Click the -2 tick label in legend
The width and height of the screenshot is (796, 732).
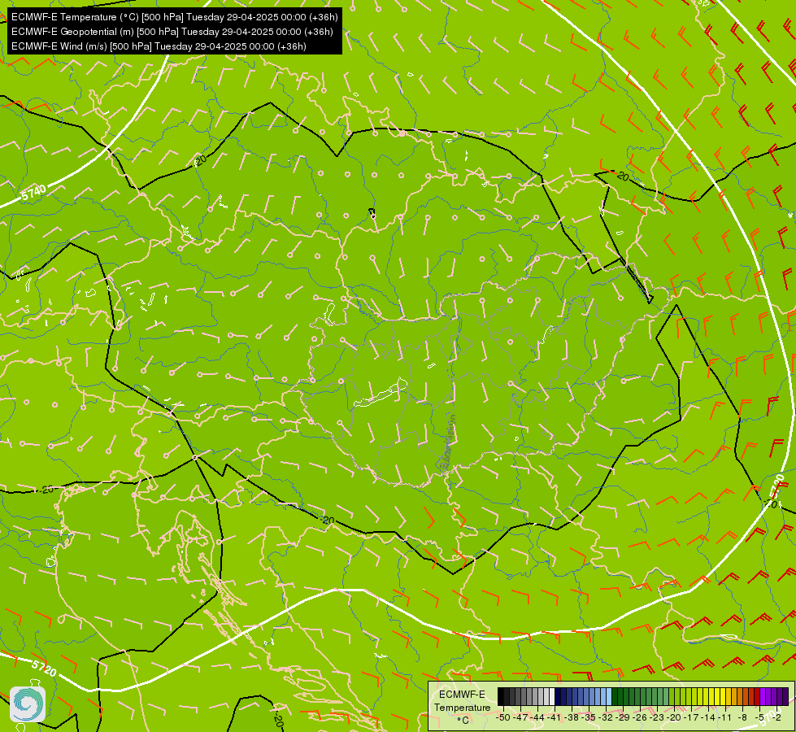tap(776, 718)
